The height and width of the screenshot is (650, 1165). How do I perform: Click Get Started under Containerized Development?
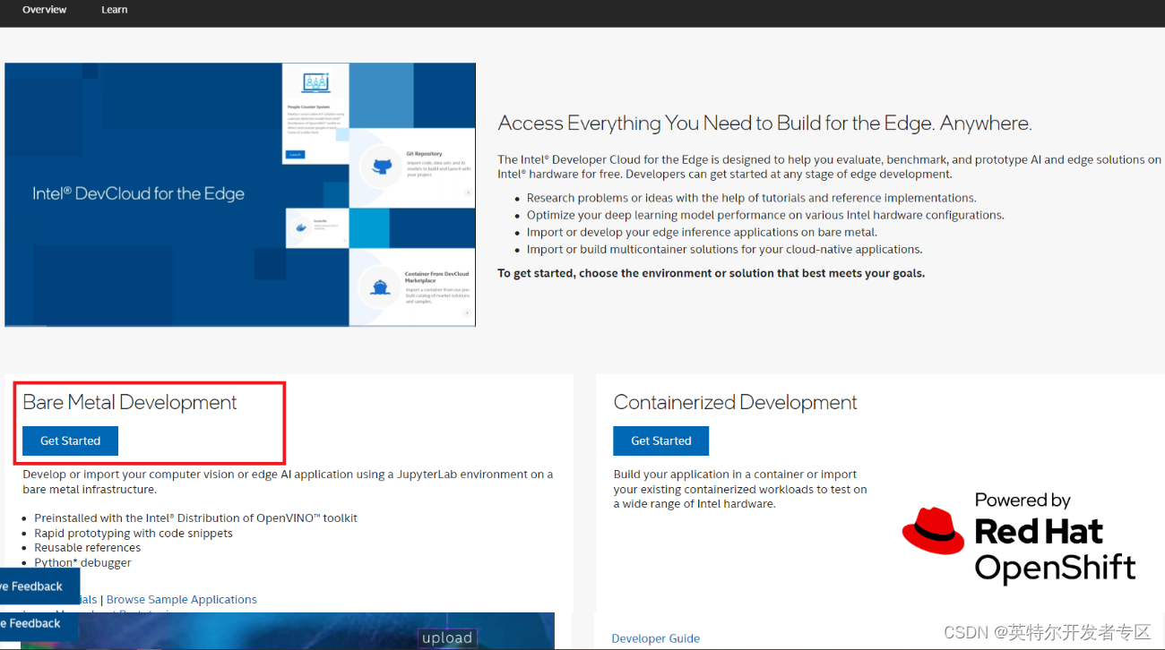(660, 440)
